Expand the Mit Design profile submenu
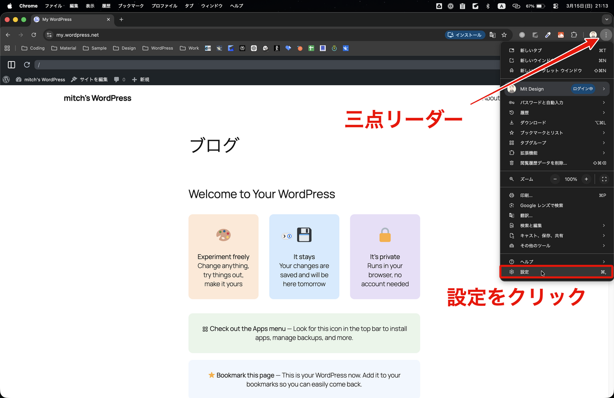Image resolution: width=614 pixels, height=398 pixels. 557,89
